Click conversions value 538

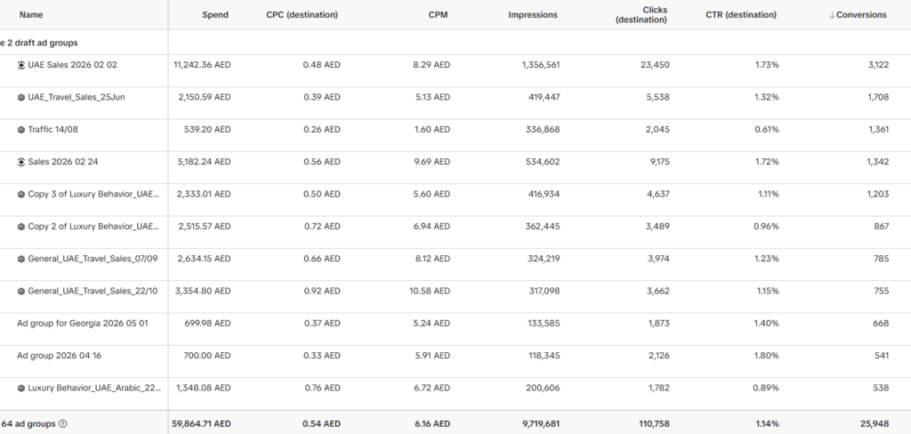click(882, 388)
